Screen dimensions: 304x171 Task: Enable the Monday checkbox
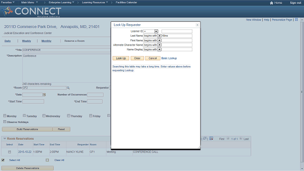5,116
